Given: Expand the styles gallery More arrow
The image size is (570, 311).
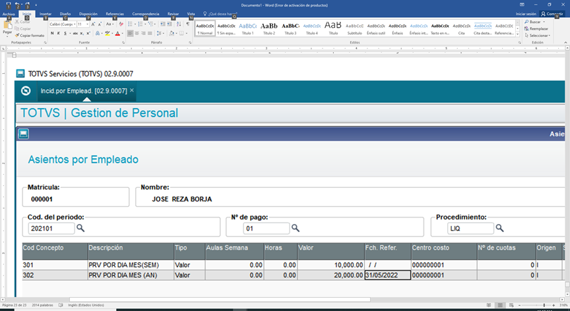Looking at the screenshot, I should point(518,34).
